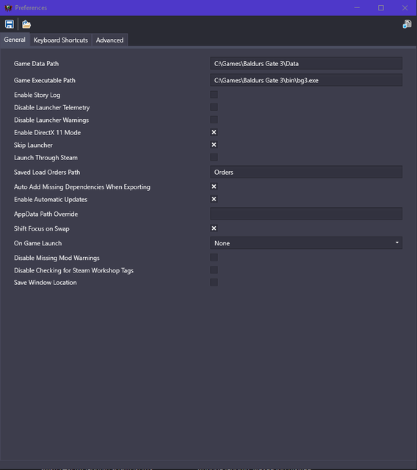Click the dropdown arrow next to None
The height and width of the screenshot is (470, 417).
point(397,243)
